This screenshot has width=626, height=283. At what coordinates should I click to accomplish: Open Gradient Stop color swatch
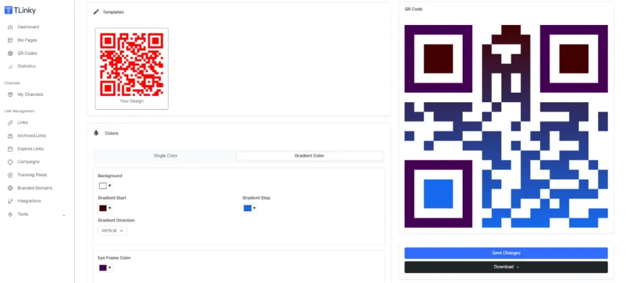[x=248, y=208]
